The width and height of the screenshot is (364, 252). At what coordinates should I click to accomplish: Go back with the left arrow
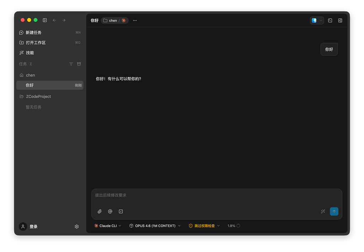click(x=54, y=20)
